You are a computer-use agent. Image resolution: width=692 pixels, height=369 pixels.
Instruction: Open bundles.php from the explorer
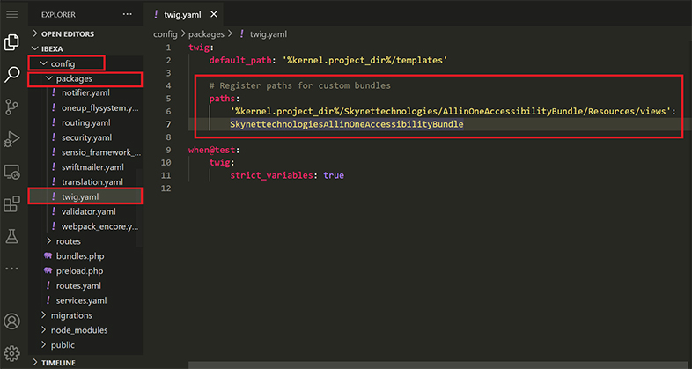(x=79, y=255)
